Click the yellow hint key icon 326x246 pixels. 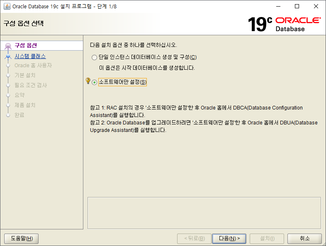[88, 80]
